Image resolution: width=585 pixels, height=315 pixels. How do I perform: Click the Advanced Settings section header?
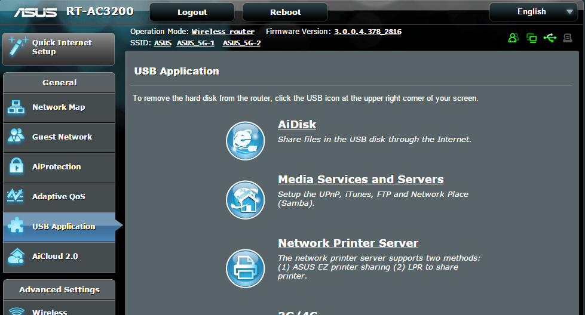pyautogui.click(x=59, y=290)
